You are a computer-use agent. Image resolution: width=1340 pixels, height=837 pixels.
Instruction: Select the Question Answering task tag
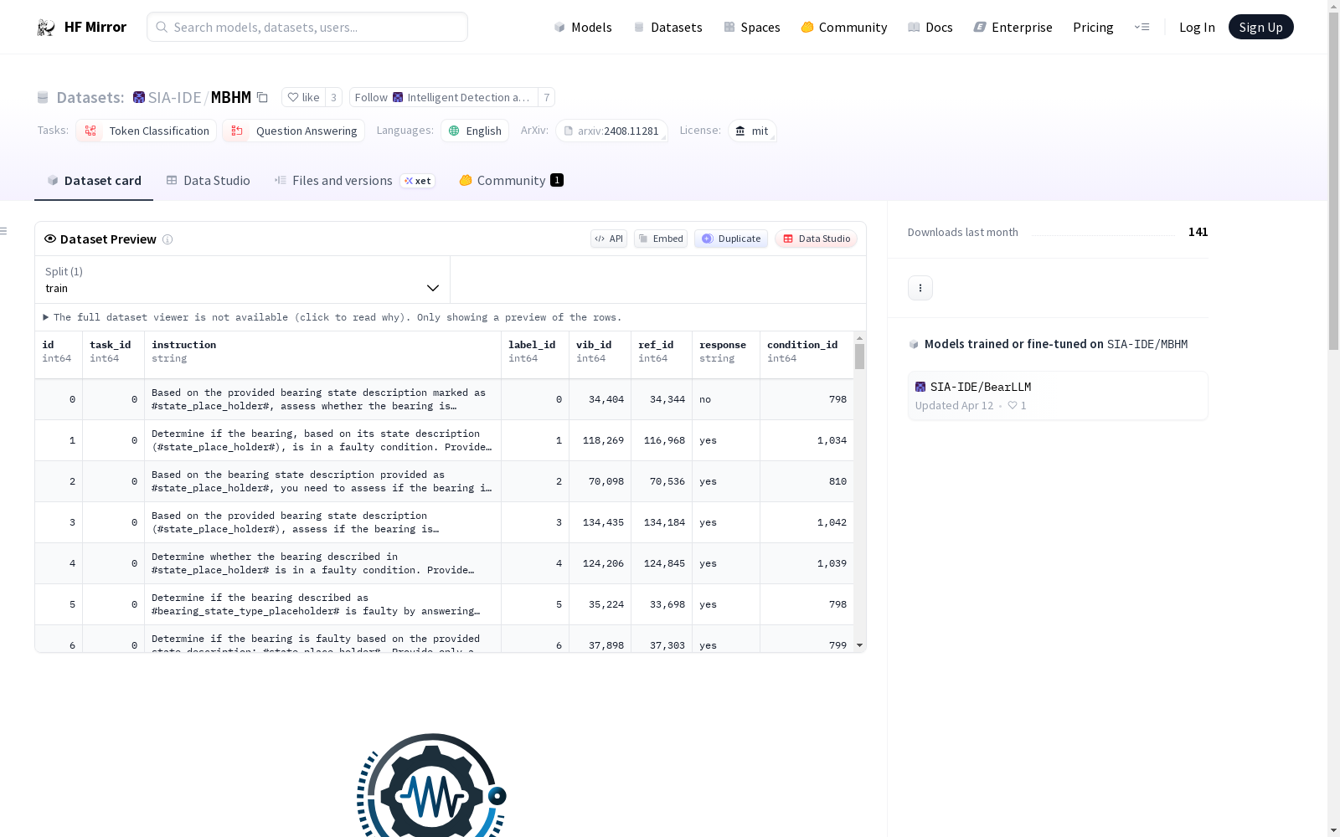coord(294,131)
